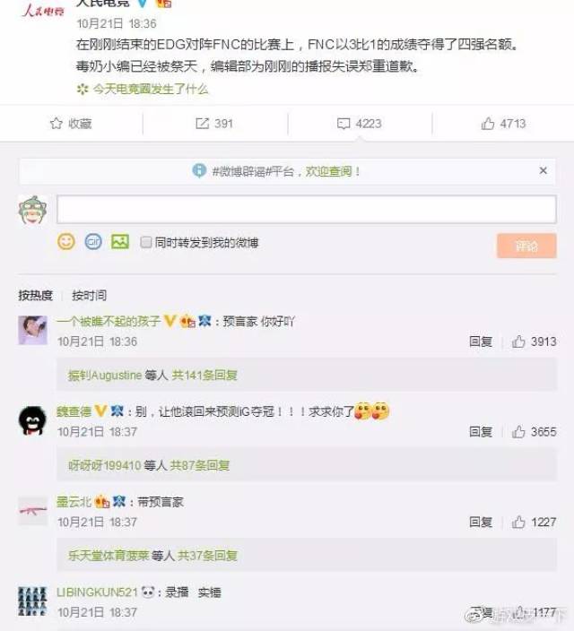
Task: Like the post with 4713 thumbs-up
Action: point(487,123)
